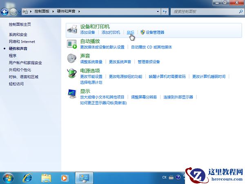
Task: Click 控制面板 in the address breadcrumb
Action: coord(42,11)
